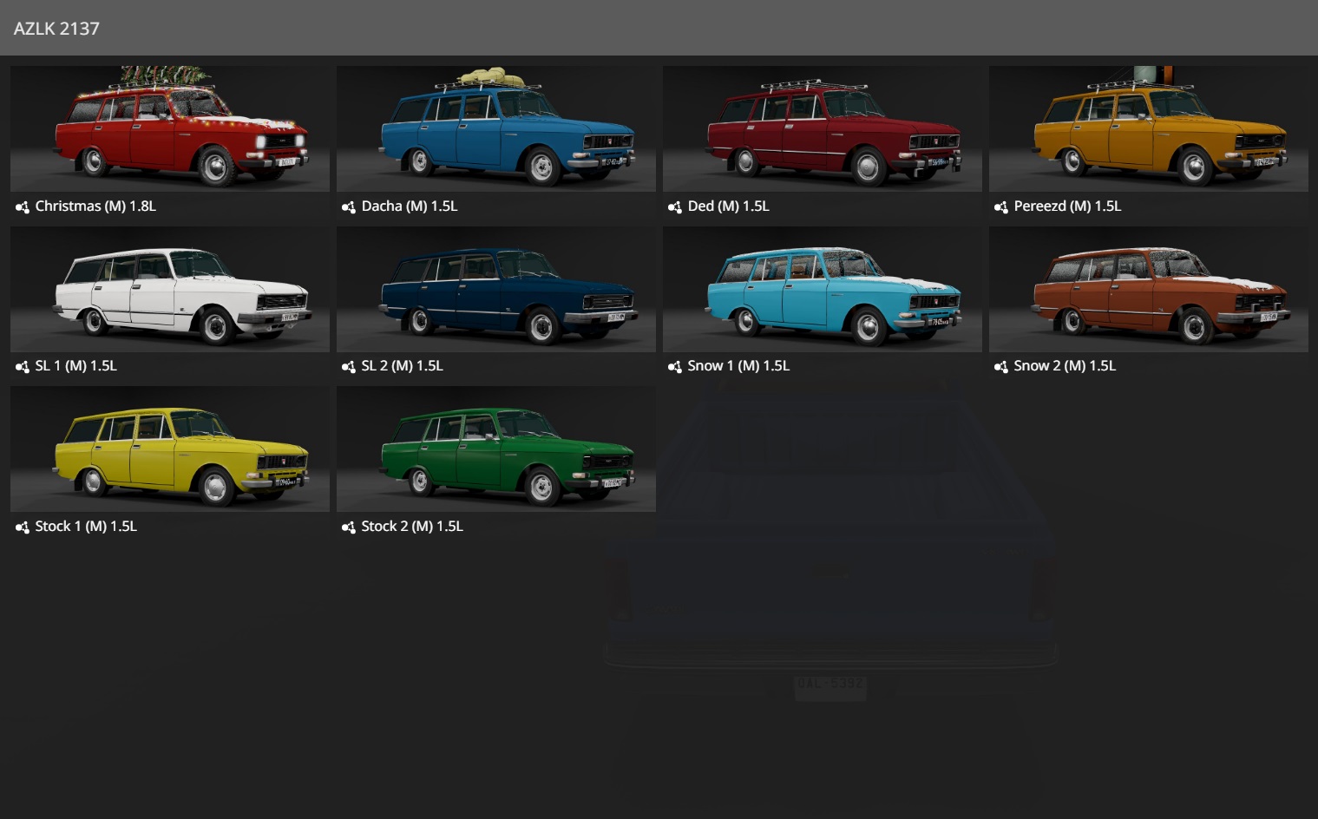
Task: Select the orange Pereezd wagon thumbnail
Action: point(1149,129)
